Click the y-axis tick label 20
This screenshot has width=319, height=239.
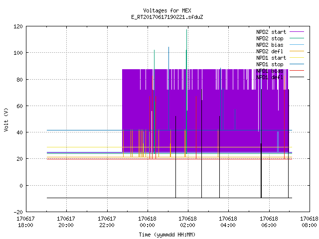pos(19,159)
